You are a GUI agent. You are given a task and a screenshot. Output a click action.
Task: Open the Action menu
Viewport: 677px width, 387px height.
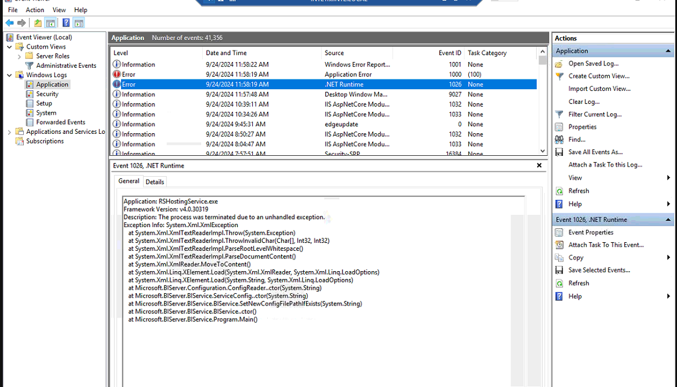pos(35,9)
